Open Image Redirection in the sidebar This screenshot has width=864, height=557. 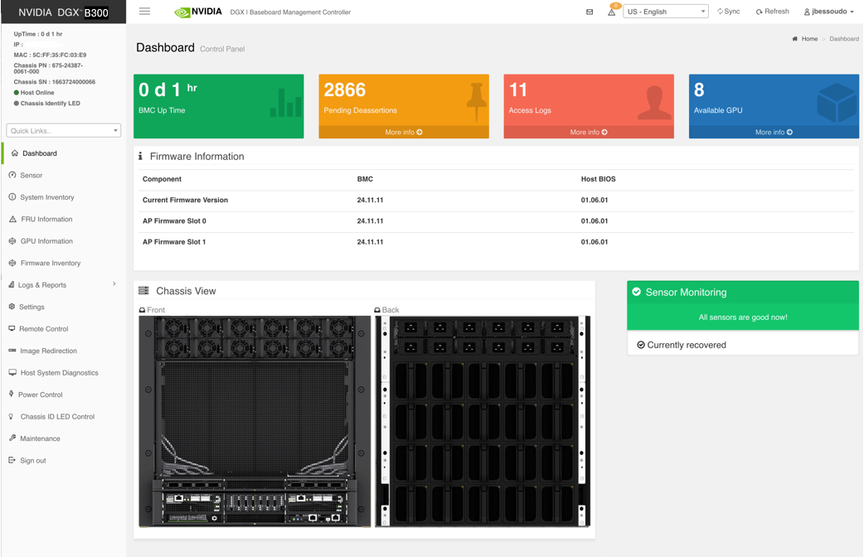coord(46,351)
